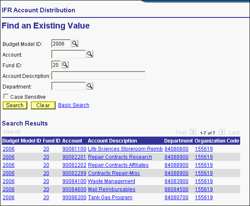Image resolution: width=250 pixels, height=206 pixels.
Task: Switch to Basic Search link
Action: pyautogui.click(x=74, y=105)
